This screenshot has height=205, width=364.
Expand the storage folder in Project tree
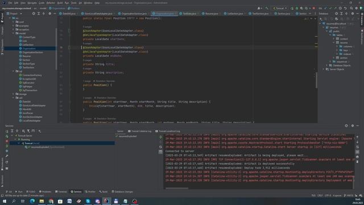13,94
